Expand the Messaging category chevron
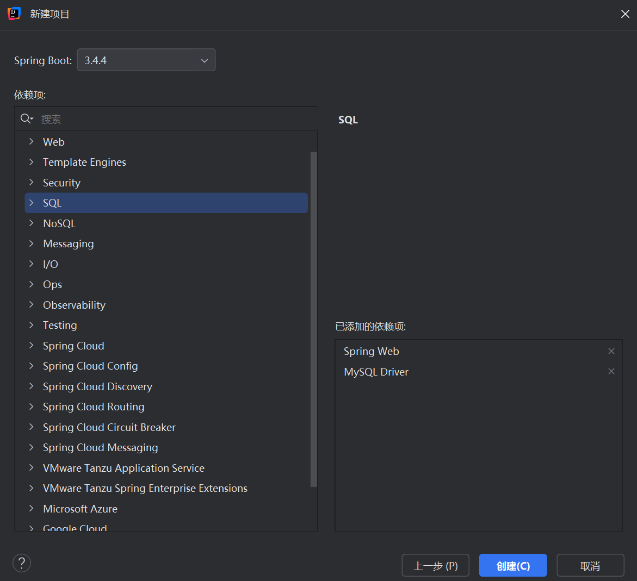 tap(32, 243)
